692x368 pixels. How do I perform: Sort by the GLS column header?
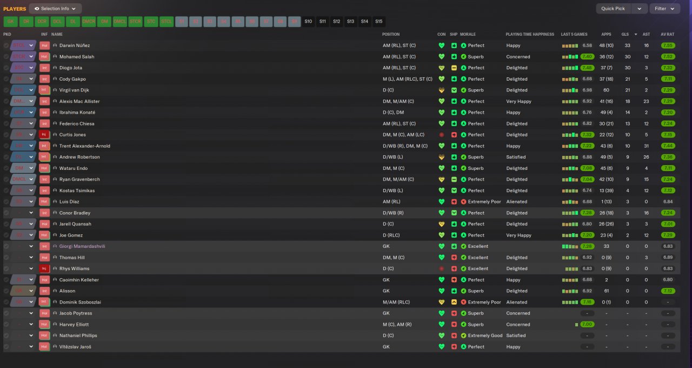click(x=625, y=34)
